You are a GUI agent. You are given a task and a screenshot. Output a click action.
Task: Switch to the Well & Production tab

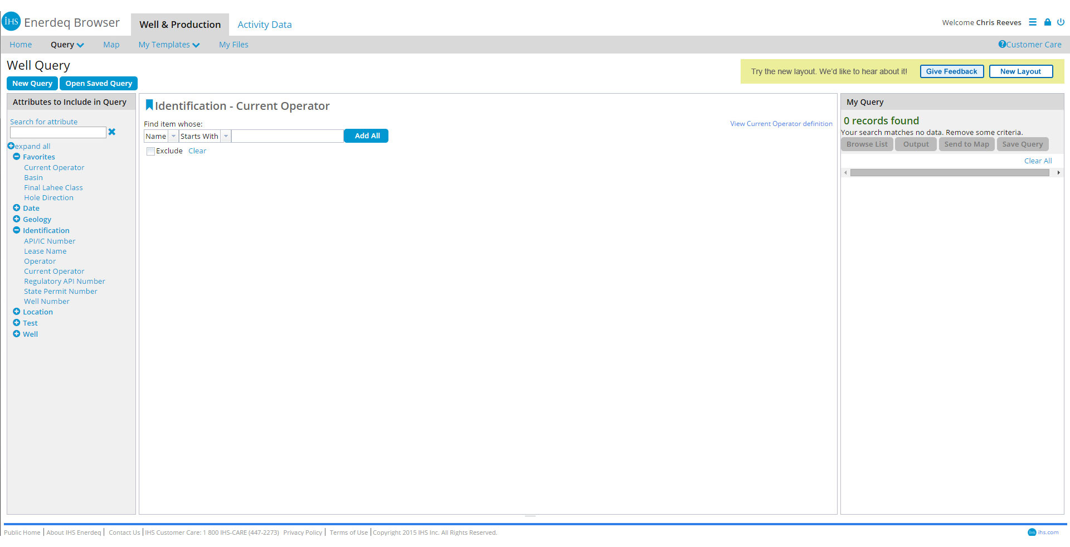coord(180,25)
